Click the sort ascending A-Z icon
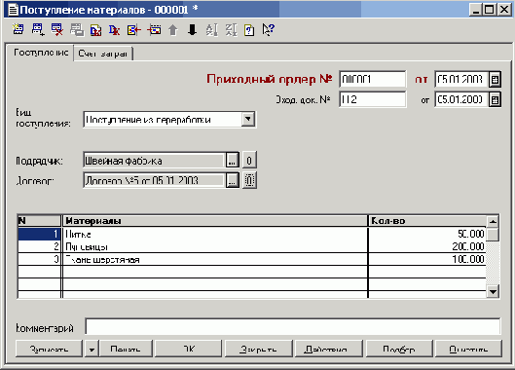 [211, 30]
